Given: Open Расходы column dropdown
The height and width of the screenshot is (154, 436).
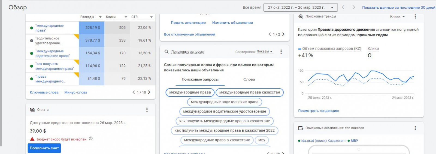Looking at the screenshot, I should [x=91, y=17].
